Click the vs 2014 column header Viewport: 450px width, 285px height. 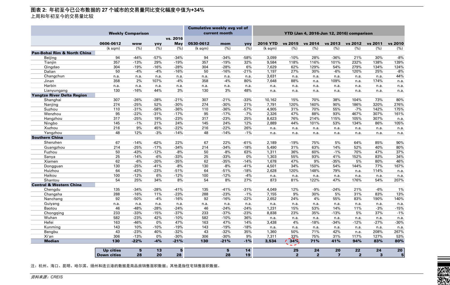311,43
